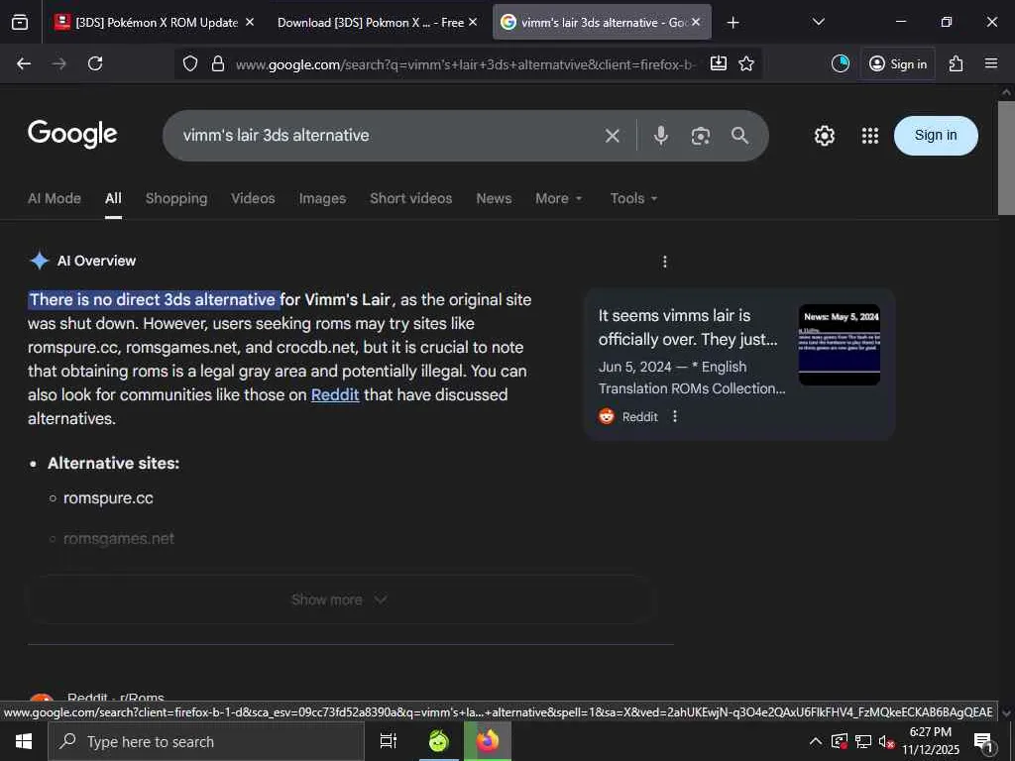Bookmark this page with star icon

coord(746,63)
